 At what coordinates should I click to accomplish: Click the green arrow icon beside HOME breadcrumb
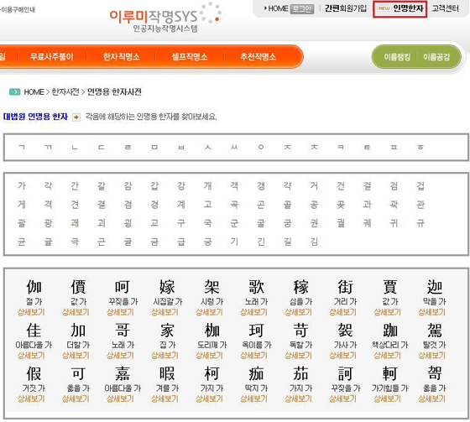click(x=15, y=91)
